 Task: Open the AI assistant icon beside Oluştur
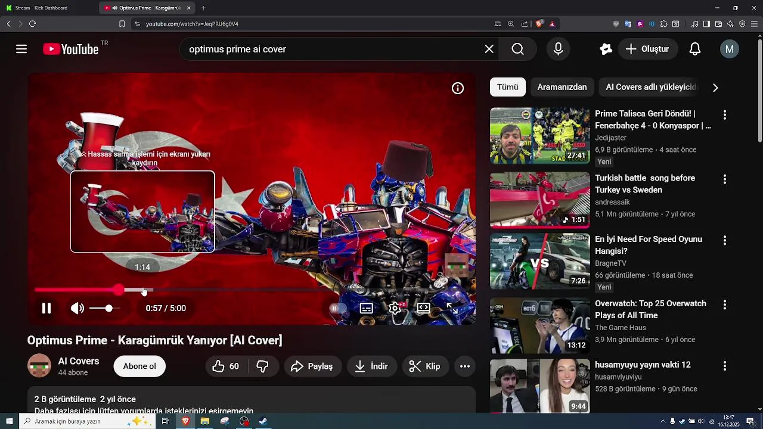pos(606,49)
